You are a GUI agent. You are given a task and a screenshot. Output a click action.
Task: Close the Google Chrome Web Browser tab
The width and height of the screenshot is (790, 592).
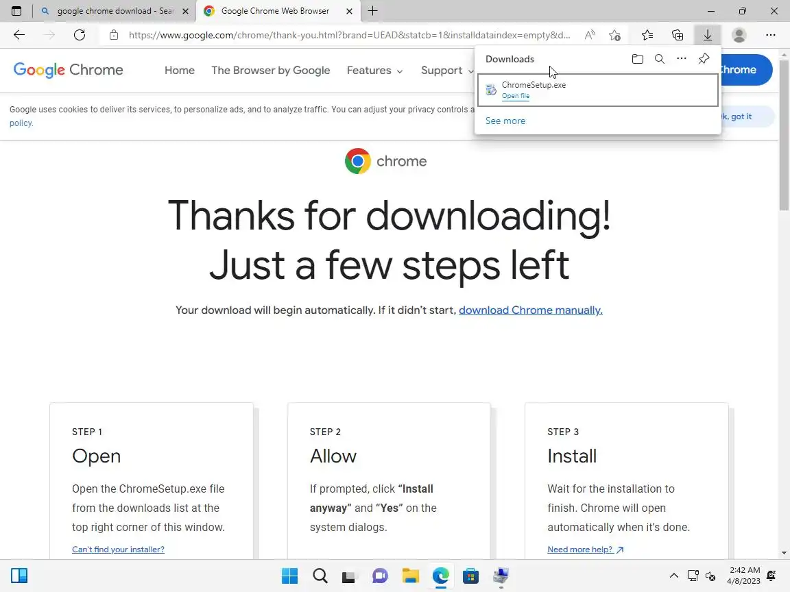coord(349,11)
